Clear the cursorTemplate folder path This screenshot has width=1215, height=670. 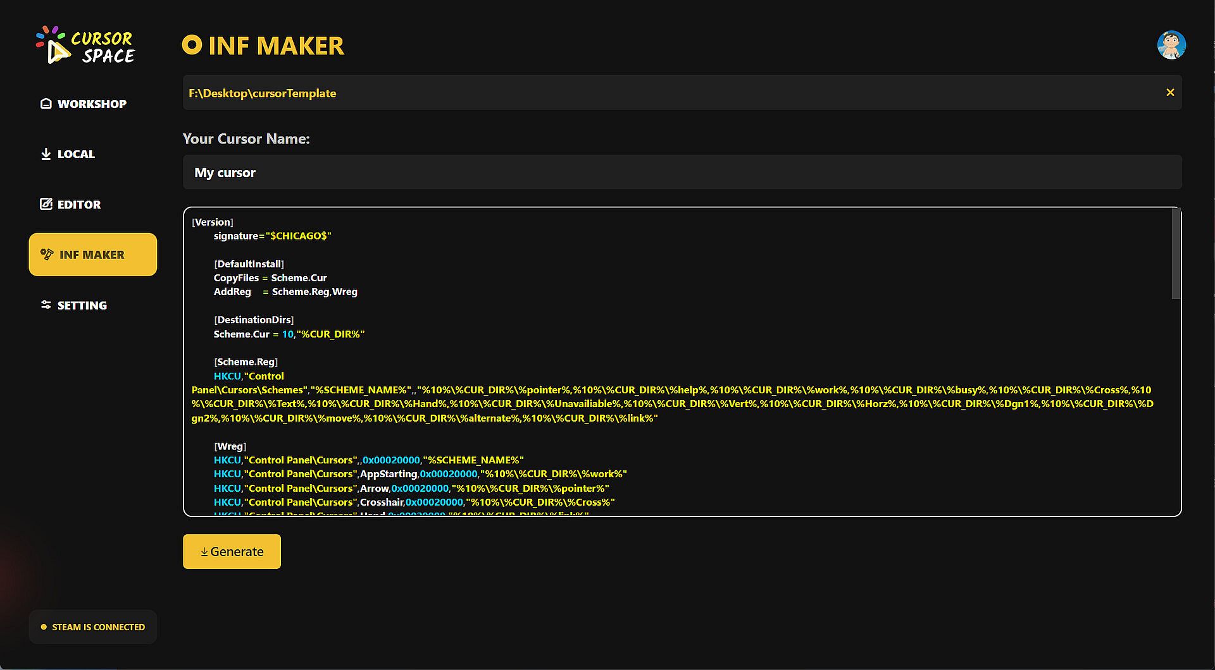[1170, 92]
